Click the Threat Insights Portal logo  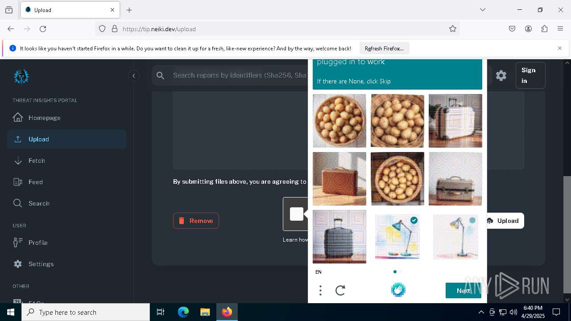(x=21, y=77)
